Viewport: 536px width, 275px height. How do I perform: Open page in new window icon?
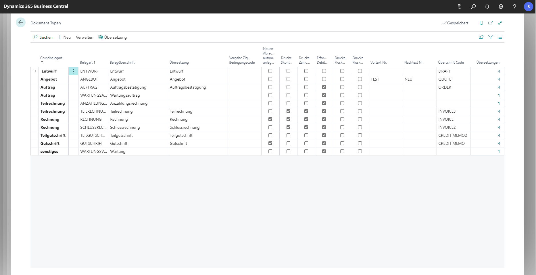point(491,23)
